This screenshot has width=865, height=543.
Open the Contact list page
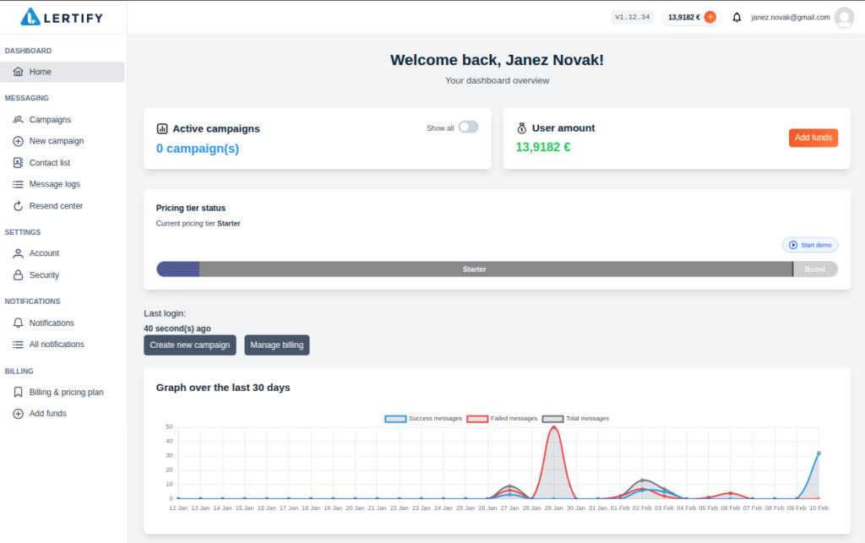click(49, 163)
